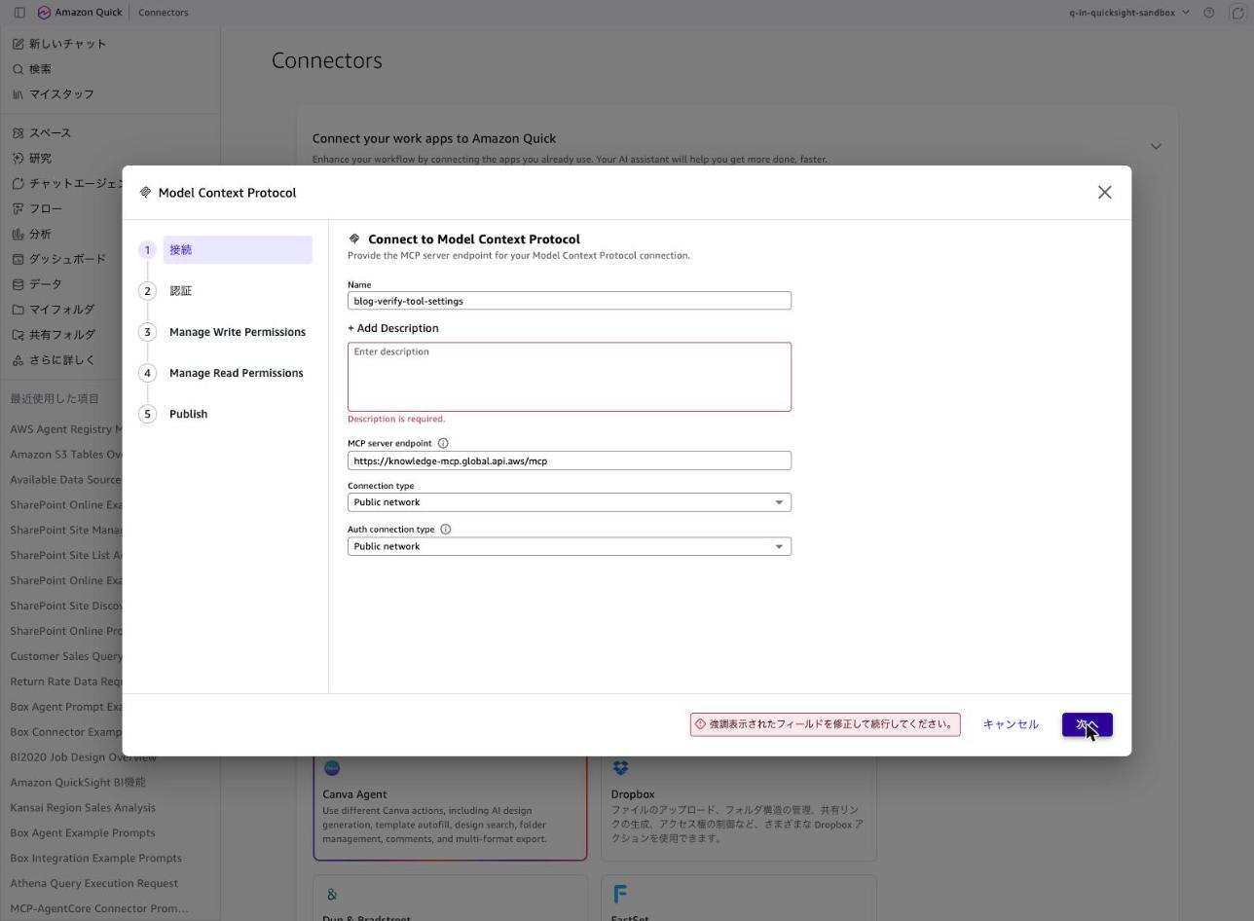Expand さらに詳しく in the sidebar

coord(54,361)
